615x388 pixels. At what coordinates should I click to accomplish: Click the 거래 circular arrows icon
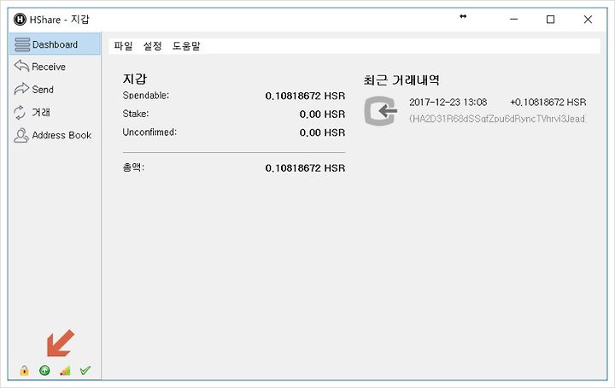pyautogui.click(x=20, y=112)
